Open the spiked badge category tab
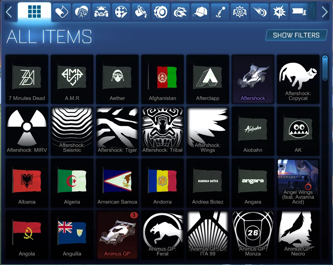The width and height of the screenshot is (333, 265). tap(279, 12)
